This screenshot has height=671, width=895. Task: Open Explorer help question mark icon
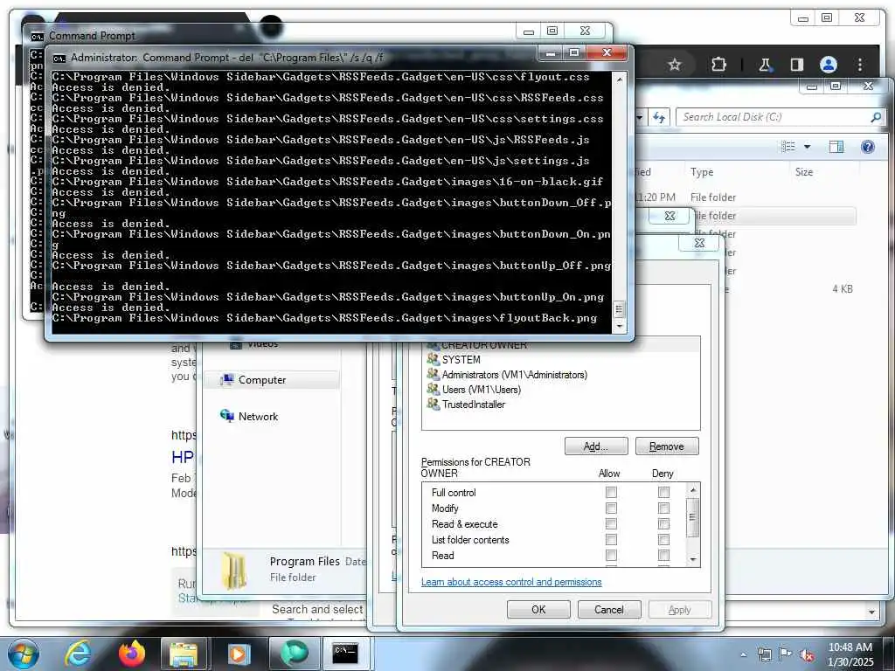868,147
